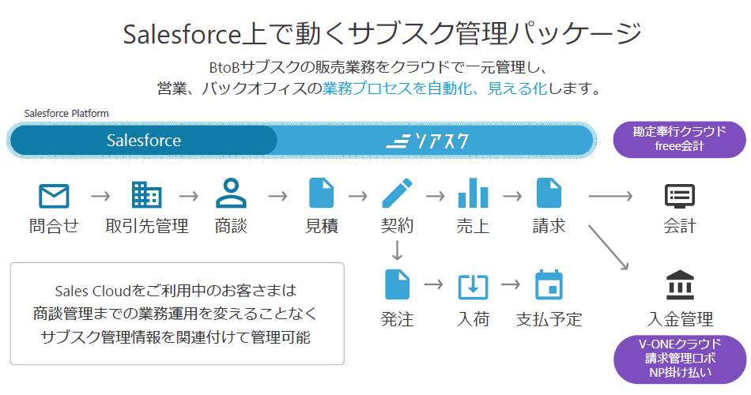This screenshot has width=751, height=395.
Task: Click the 問合せ label
Action: coord(54,225)
